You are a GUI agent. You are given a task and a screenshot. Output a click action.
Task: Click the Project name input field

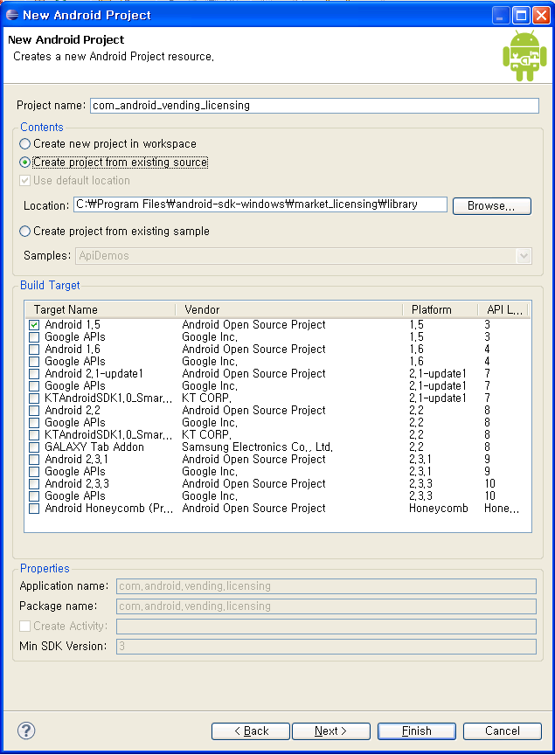[315, 106]
